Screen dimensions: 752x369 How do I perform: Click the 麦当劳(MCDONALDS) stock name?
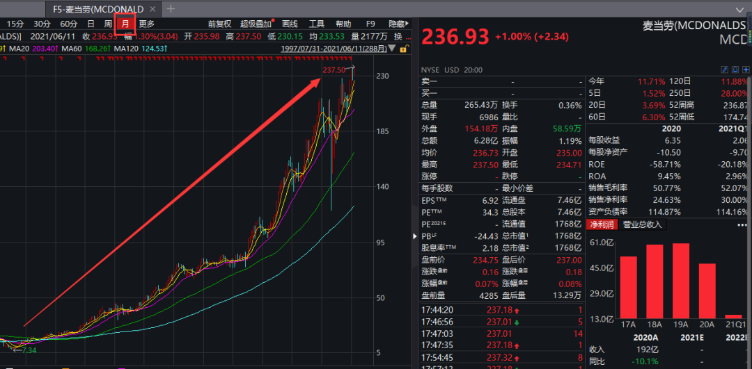tap(695, 24)
